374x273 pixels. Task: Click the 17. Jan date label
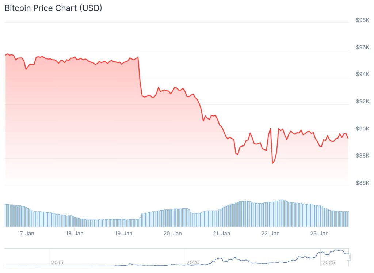(26, 234)
